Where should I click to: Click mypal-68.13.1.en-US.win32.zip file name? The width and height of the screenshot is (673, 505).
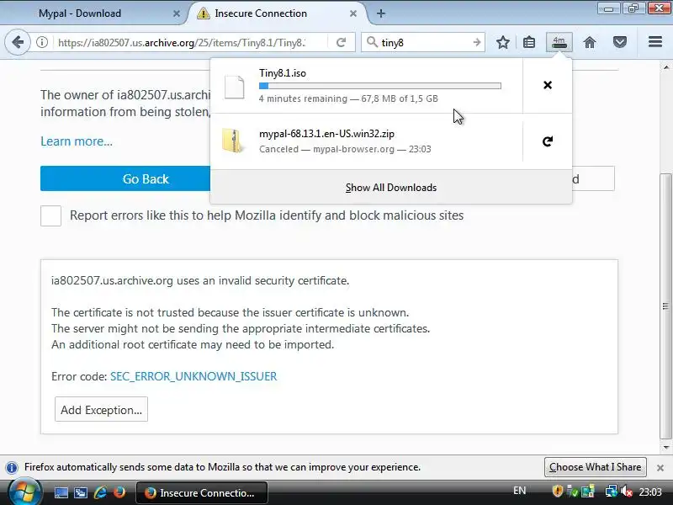pos(326,134)
